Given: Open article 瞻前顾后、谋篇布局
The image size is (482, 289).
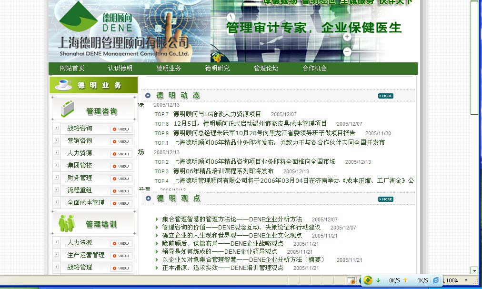Looking at the screenshot, I should (x=223, y=243).
